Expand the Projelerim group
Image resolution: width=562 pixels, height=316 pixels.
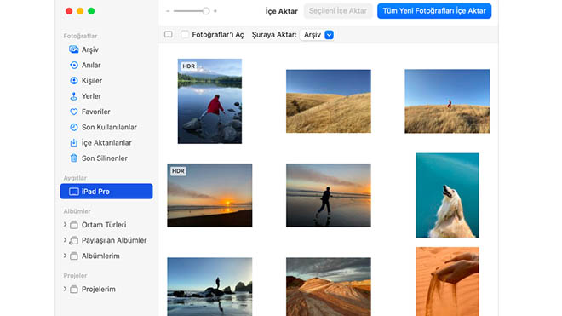click(65, 289)
